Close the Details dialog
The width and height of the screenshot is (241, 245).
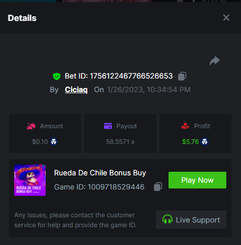click(226, 18)
